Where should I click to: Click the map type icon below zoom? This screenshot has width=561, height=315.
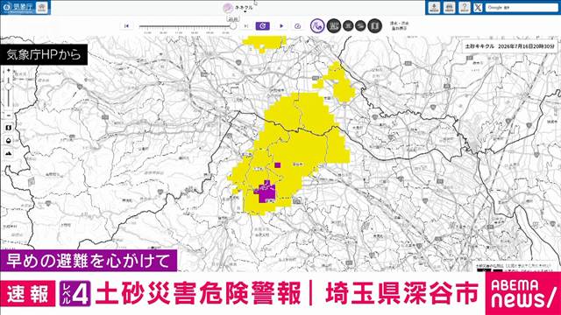click(9, 128)
